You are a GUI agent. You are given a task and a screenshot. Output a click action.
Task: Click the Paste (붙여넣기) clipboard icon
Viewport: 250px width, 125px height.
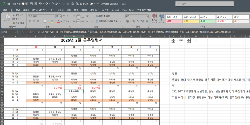tap(7, 16)
